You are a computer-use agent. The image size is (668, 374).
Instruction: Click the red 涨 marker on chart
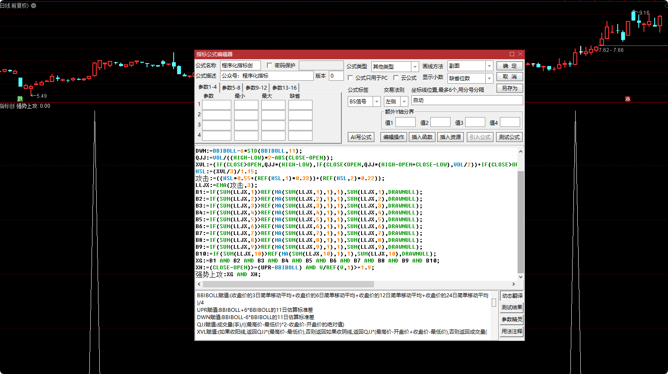(x=628, y=99)
